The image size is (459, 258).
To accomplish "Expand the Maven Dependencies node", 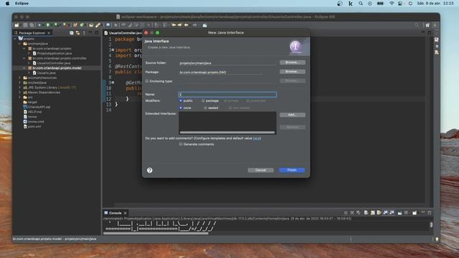I will 19,92.
